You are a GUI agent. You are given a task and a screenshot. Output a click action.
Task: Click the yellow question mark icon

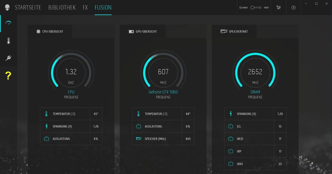click(x=8, y=76)
